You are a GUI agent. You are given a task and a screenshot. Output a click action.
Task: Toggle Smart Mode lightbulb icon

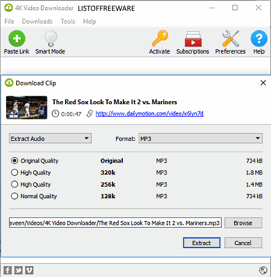click(51, 39)
